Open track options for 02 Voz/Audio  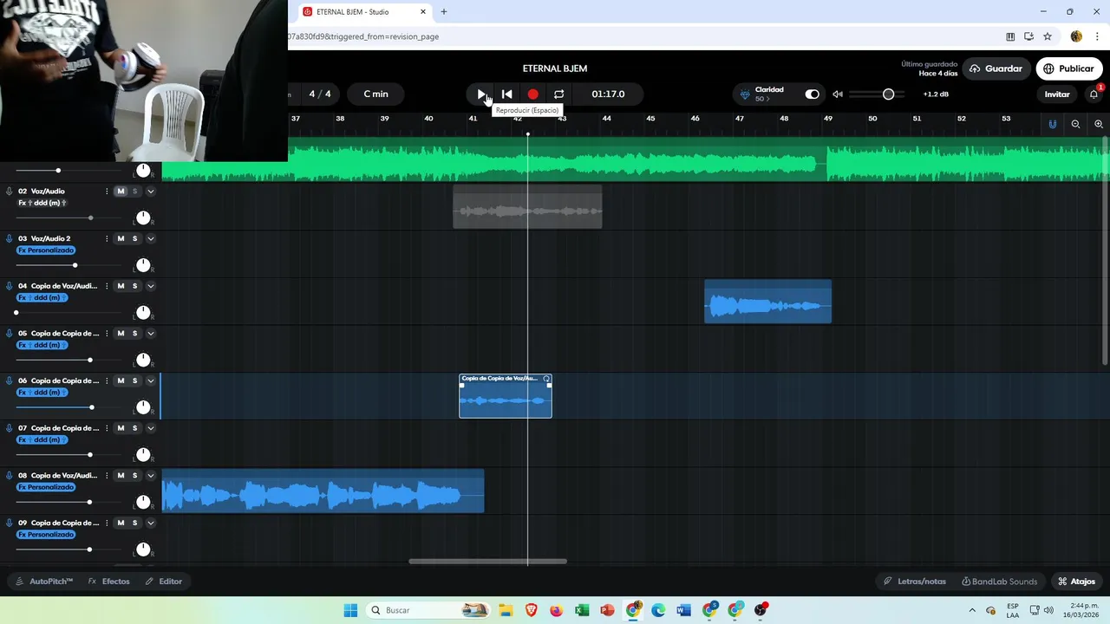pos(107,191)
